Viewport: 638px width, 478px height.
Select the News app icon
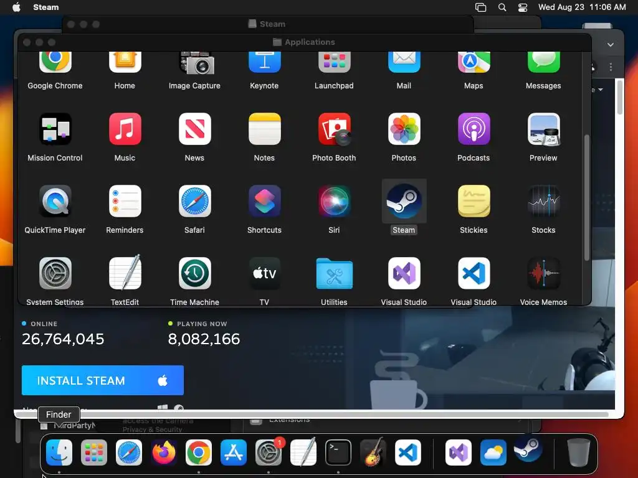pyautogui.click(x=194, y=129)
